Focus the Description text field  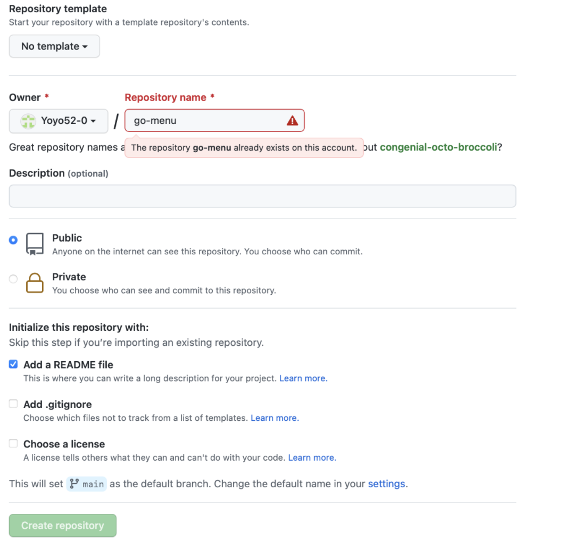[262, 196]
